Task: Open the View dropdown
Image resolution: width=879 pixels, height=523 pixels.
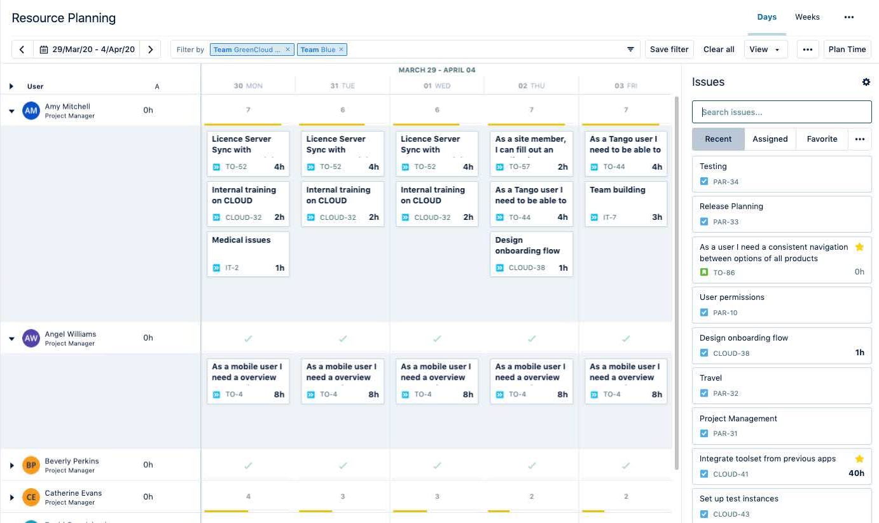Action: (765, 49)
